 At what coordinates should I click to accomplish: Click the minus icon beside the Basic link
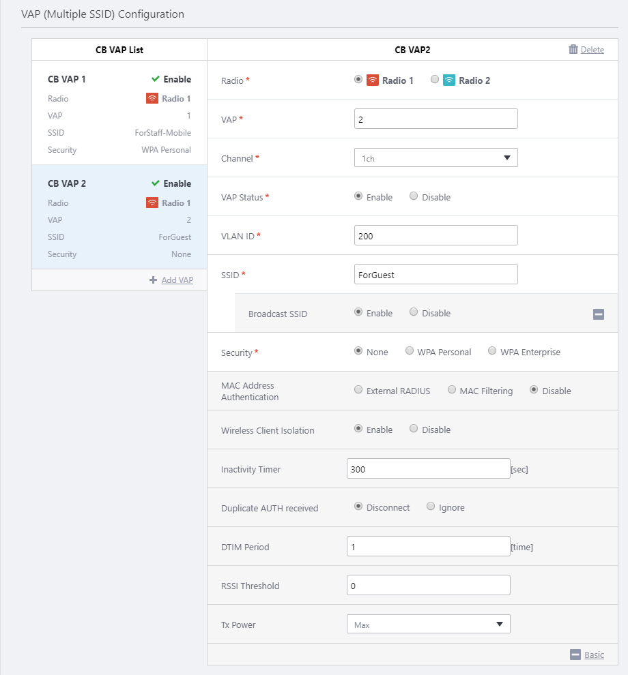tap(575, 655)
